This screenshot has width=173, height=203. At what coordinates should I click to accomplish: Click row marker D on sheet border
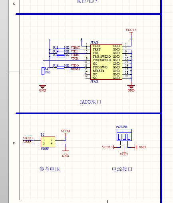tap(14, 143)
